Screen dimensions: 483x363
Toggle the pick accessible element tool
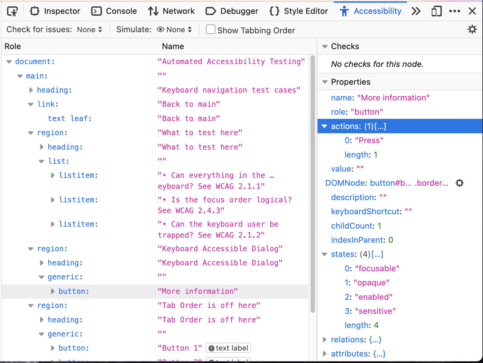pos(12,11)
